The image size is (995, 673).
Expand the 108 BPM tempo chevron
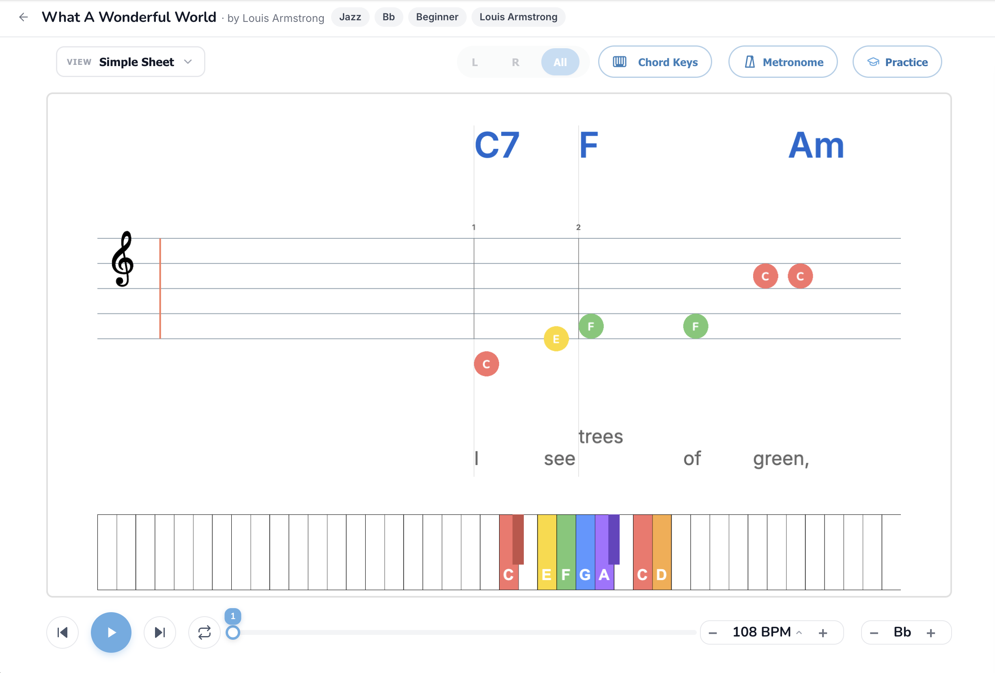[799, 632]
